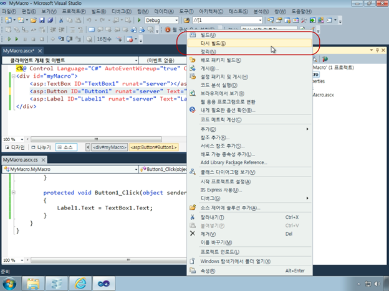Open the Debug configuration dropdown
389x291 pixels.
click(176, 21)
